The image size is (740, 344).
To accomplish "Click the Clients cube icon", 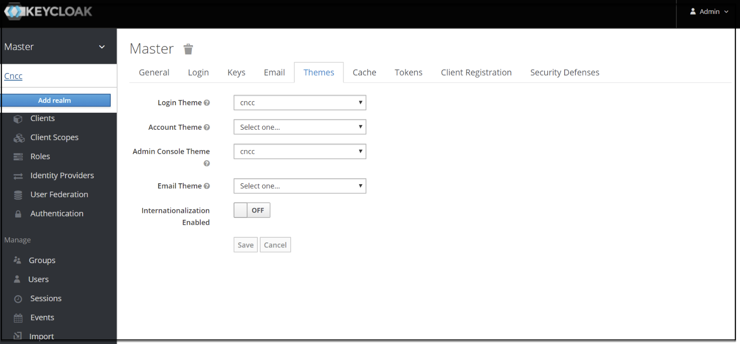I will point(18,119).
